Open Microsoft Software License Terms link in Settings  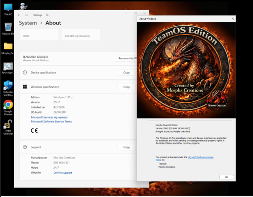pos(51,122)
